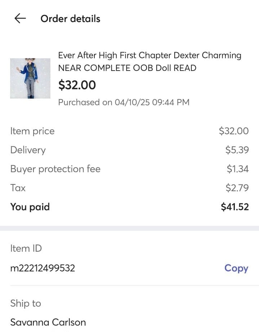Tap the $2.79 tax amount
The width and height of the screenshot is (259, 332).
coord(237,188)
